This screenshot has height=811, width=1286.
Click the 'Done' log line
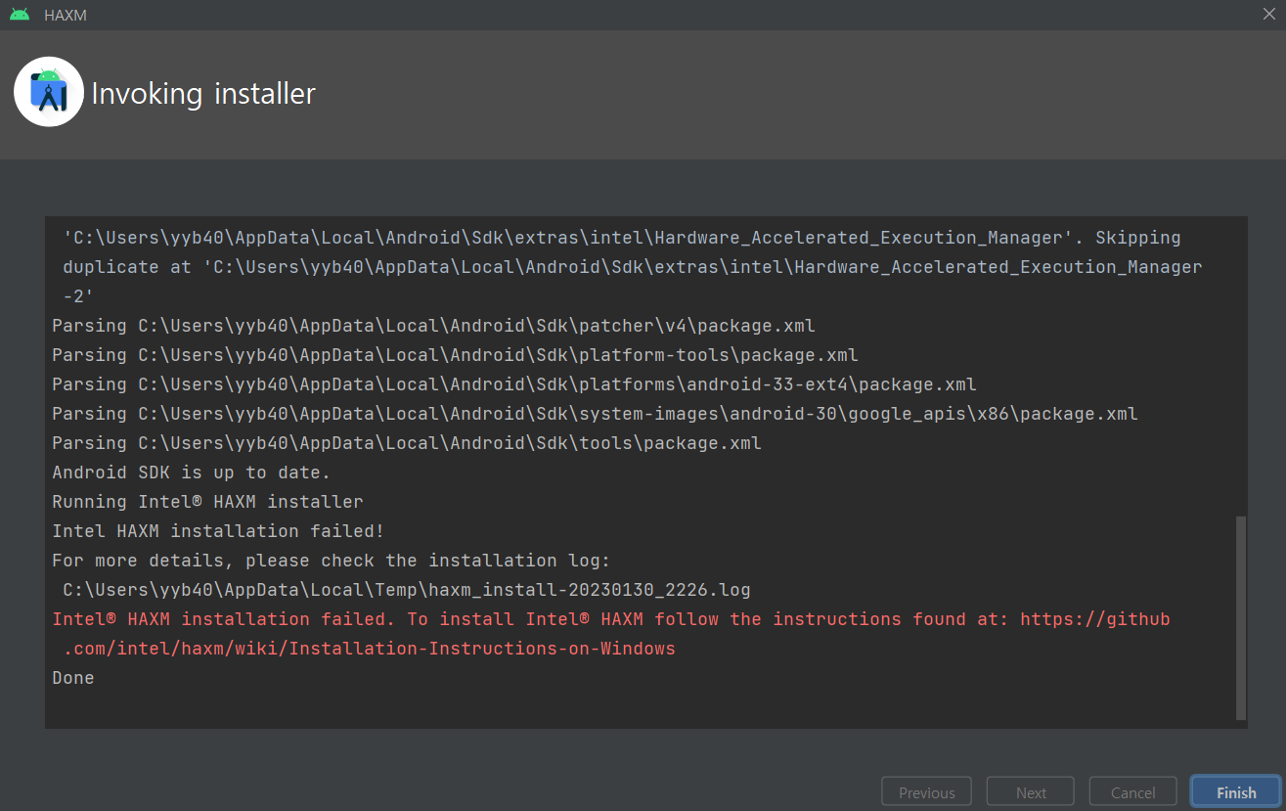[x=73, y=678]
